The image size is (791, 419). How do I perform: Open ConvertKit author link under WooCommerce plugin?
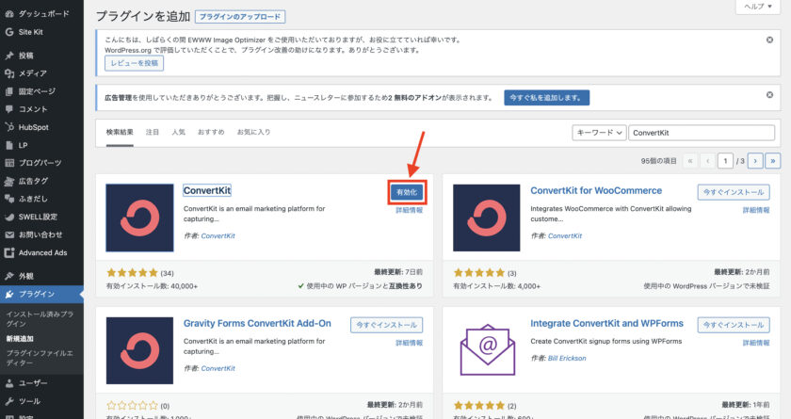coord(565,236)
